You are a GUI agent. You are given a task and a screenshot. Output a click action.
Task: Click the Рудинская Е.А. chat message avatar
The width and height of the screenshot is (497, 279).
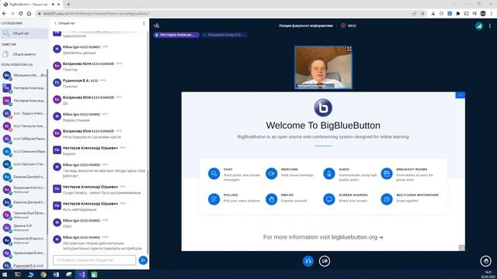[x=57, y=83]
